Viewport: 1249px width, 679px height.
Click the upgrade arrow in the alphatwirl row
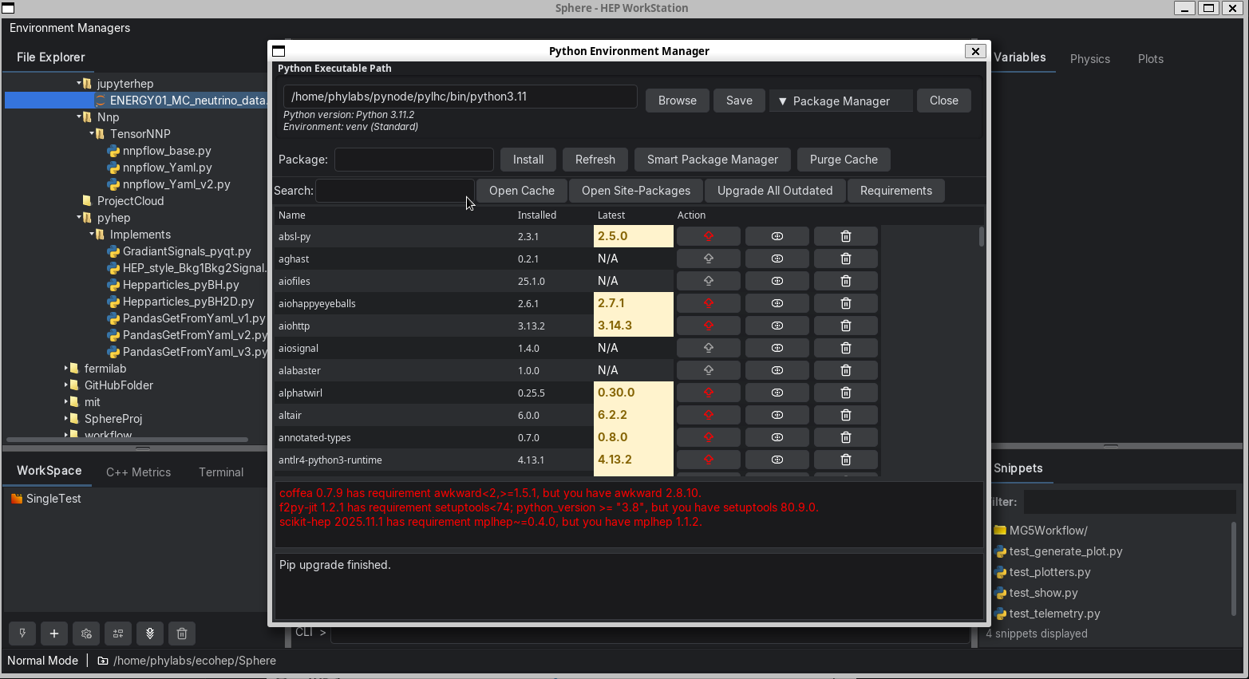[x=708, y=393]
